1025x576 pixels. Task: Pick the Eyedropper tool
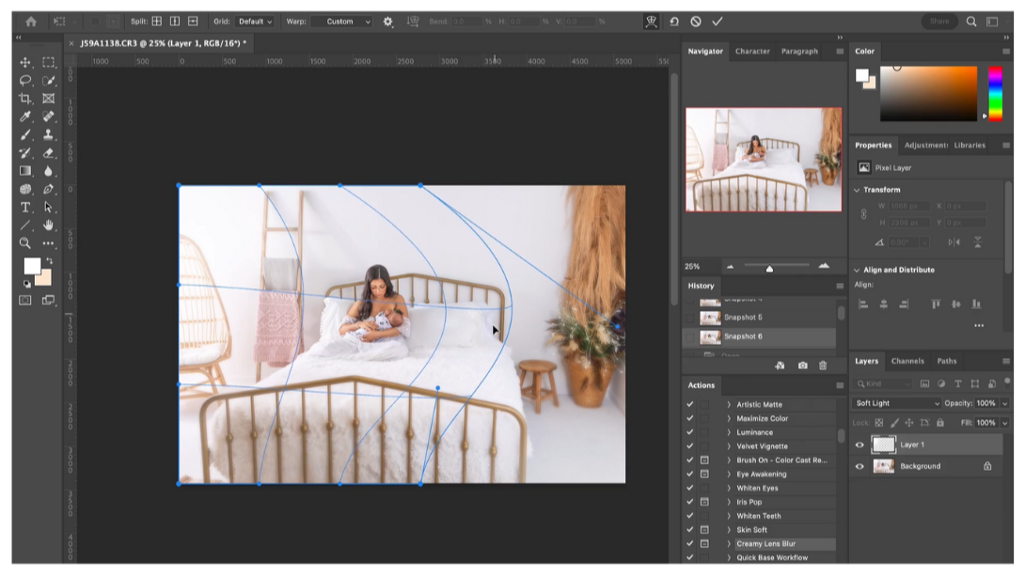pos(25,117)
